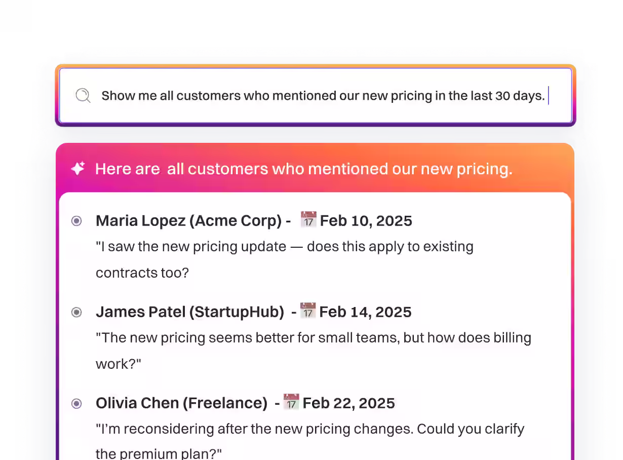Screen dimensions: 623x460
Task: Click Maria's quote about existing contracts
Action: pyautogui.click(x=284, y=259)
